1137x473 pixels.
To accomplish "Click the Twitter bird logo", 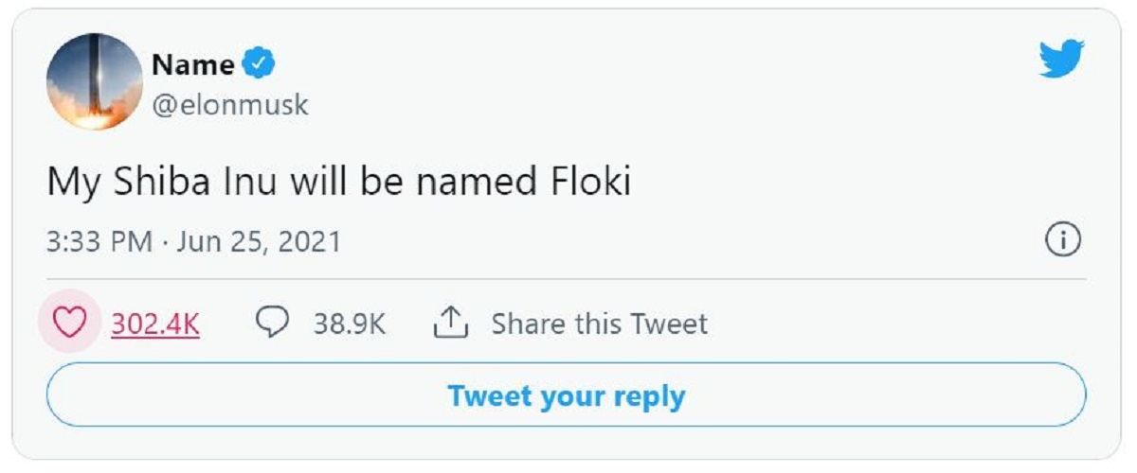I will 1061,60.
